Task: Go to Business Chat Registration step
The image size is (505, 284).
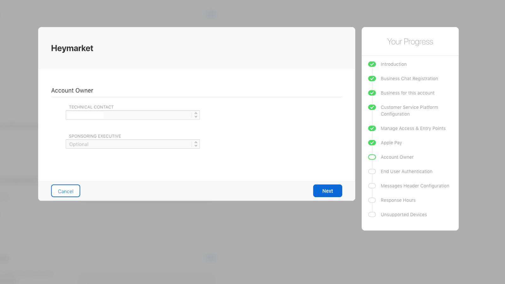Action: [x=409, y=79]
